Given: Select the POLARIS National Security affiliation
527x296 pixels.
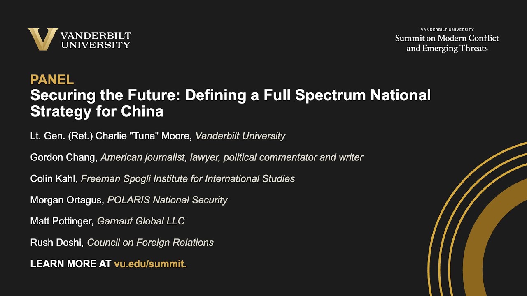Looking at the screenshot, I should 167,200.
